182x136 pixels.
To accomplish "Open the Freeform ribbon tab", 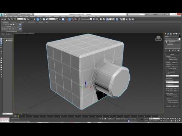I will (13, 22).
